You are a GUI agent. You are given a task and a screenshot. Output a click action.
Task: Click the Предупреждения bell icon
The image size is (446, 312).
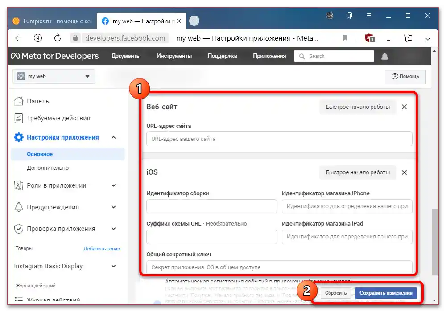click(19, 207)
